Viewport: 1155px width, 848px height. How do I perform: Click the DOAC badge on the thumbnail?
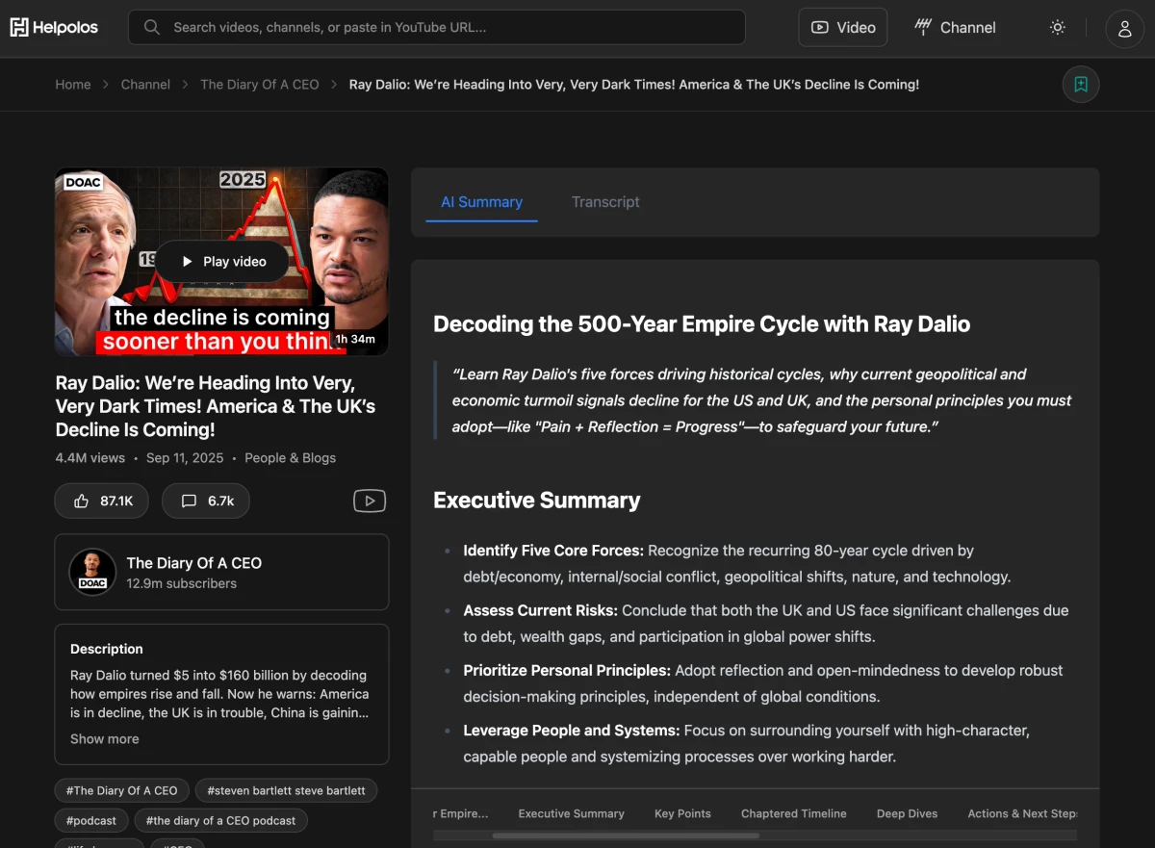[85, 182]
